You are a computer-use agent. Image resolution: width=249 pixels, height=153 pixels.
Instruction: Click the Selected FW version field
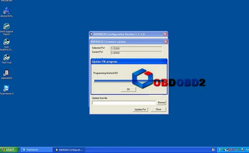136,48
